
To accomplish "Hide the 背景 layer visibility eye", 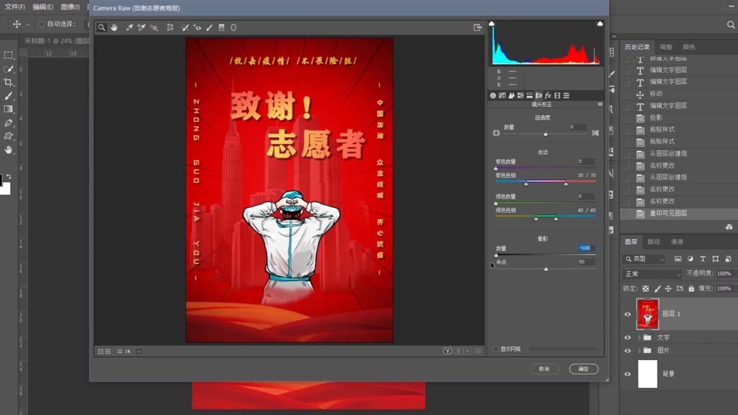I will point(627,373).
